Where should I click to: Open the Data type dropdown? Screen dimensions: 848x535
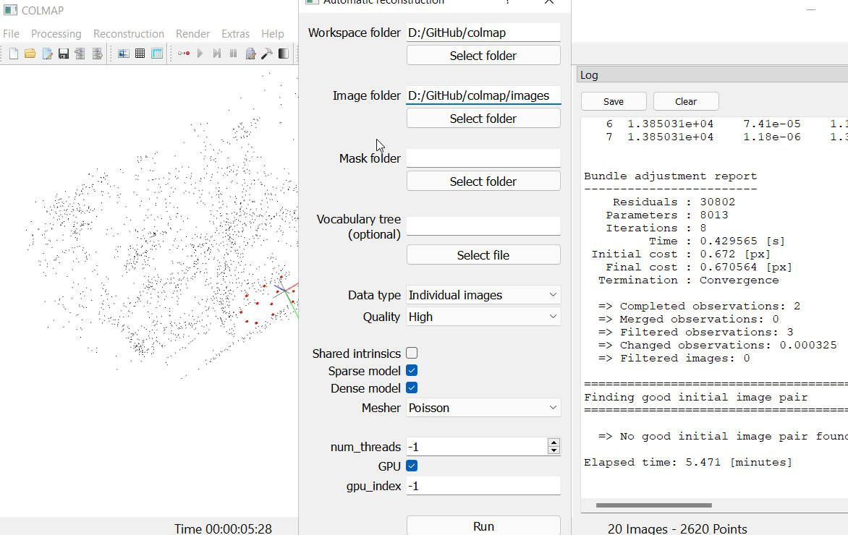pos(483,294)
